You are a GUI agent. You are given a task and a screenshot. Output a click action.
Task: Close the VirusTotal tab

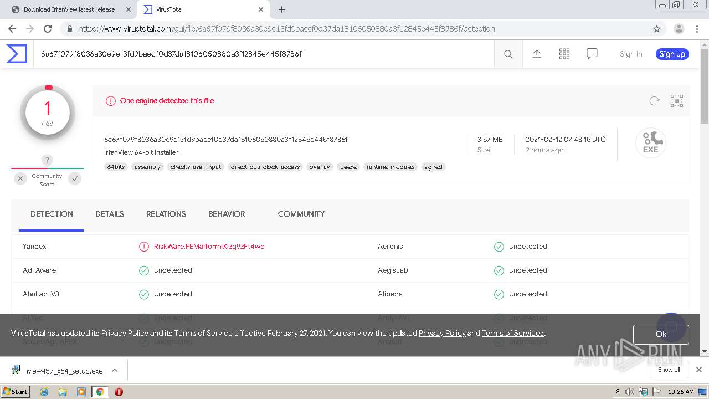261,9
